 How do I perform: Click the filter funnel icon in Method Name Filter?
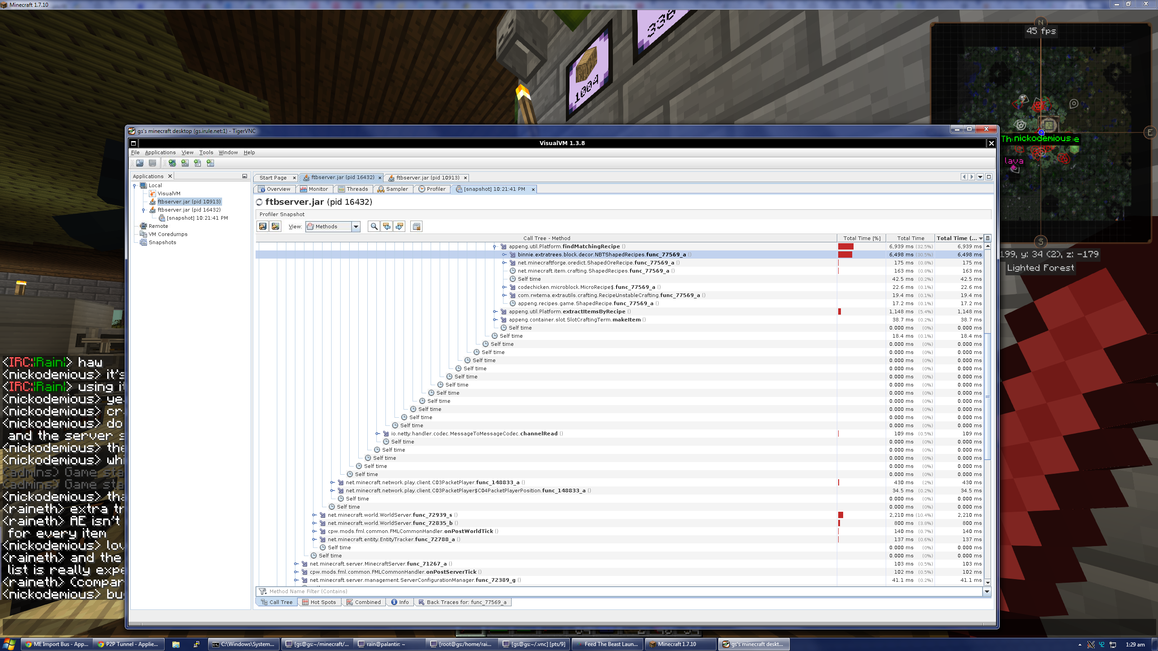(x=263, y=591)
